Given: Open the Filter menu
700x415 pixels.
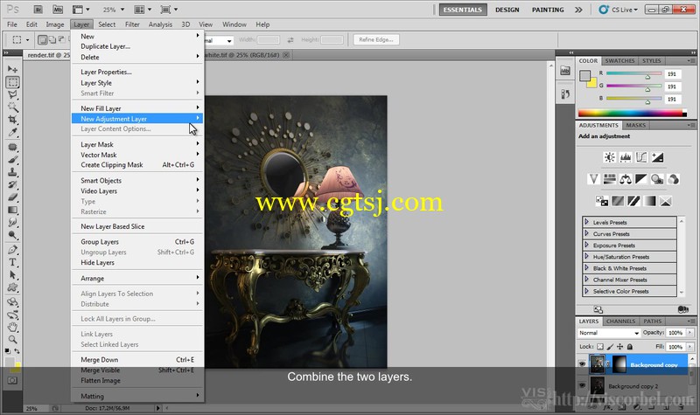Looking at the screenshot, I should pyautogui.click(x=132, y=24).
